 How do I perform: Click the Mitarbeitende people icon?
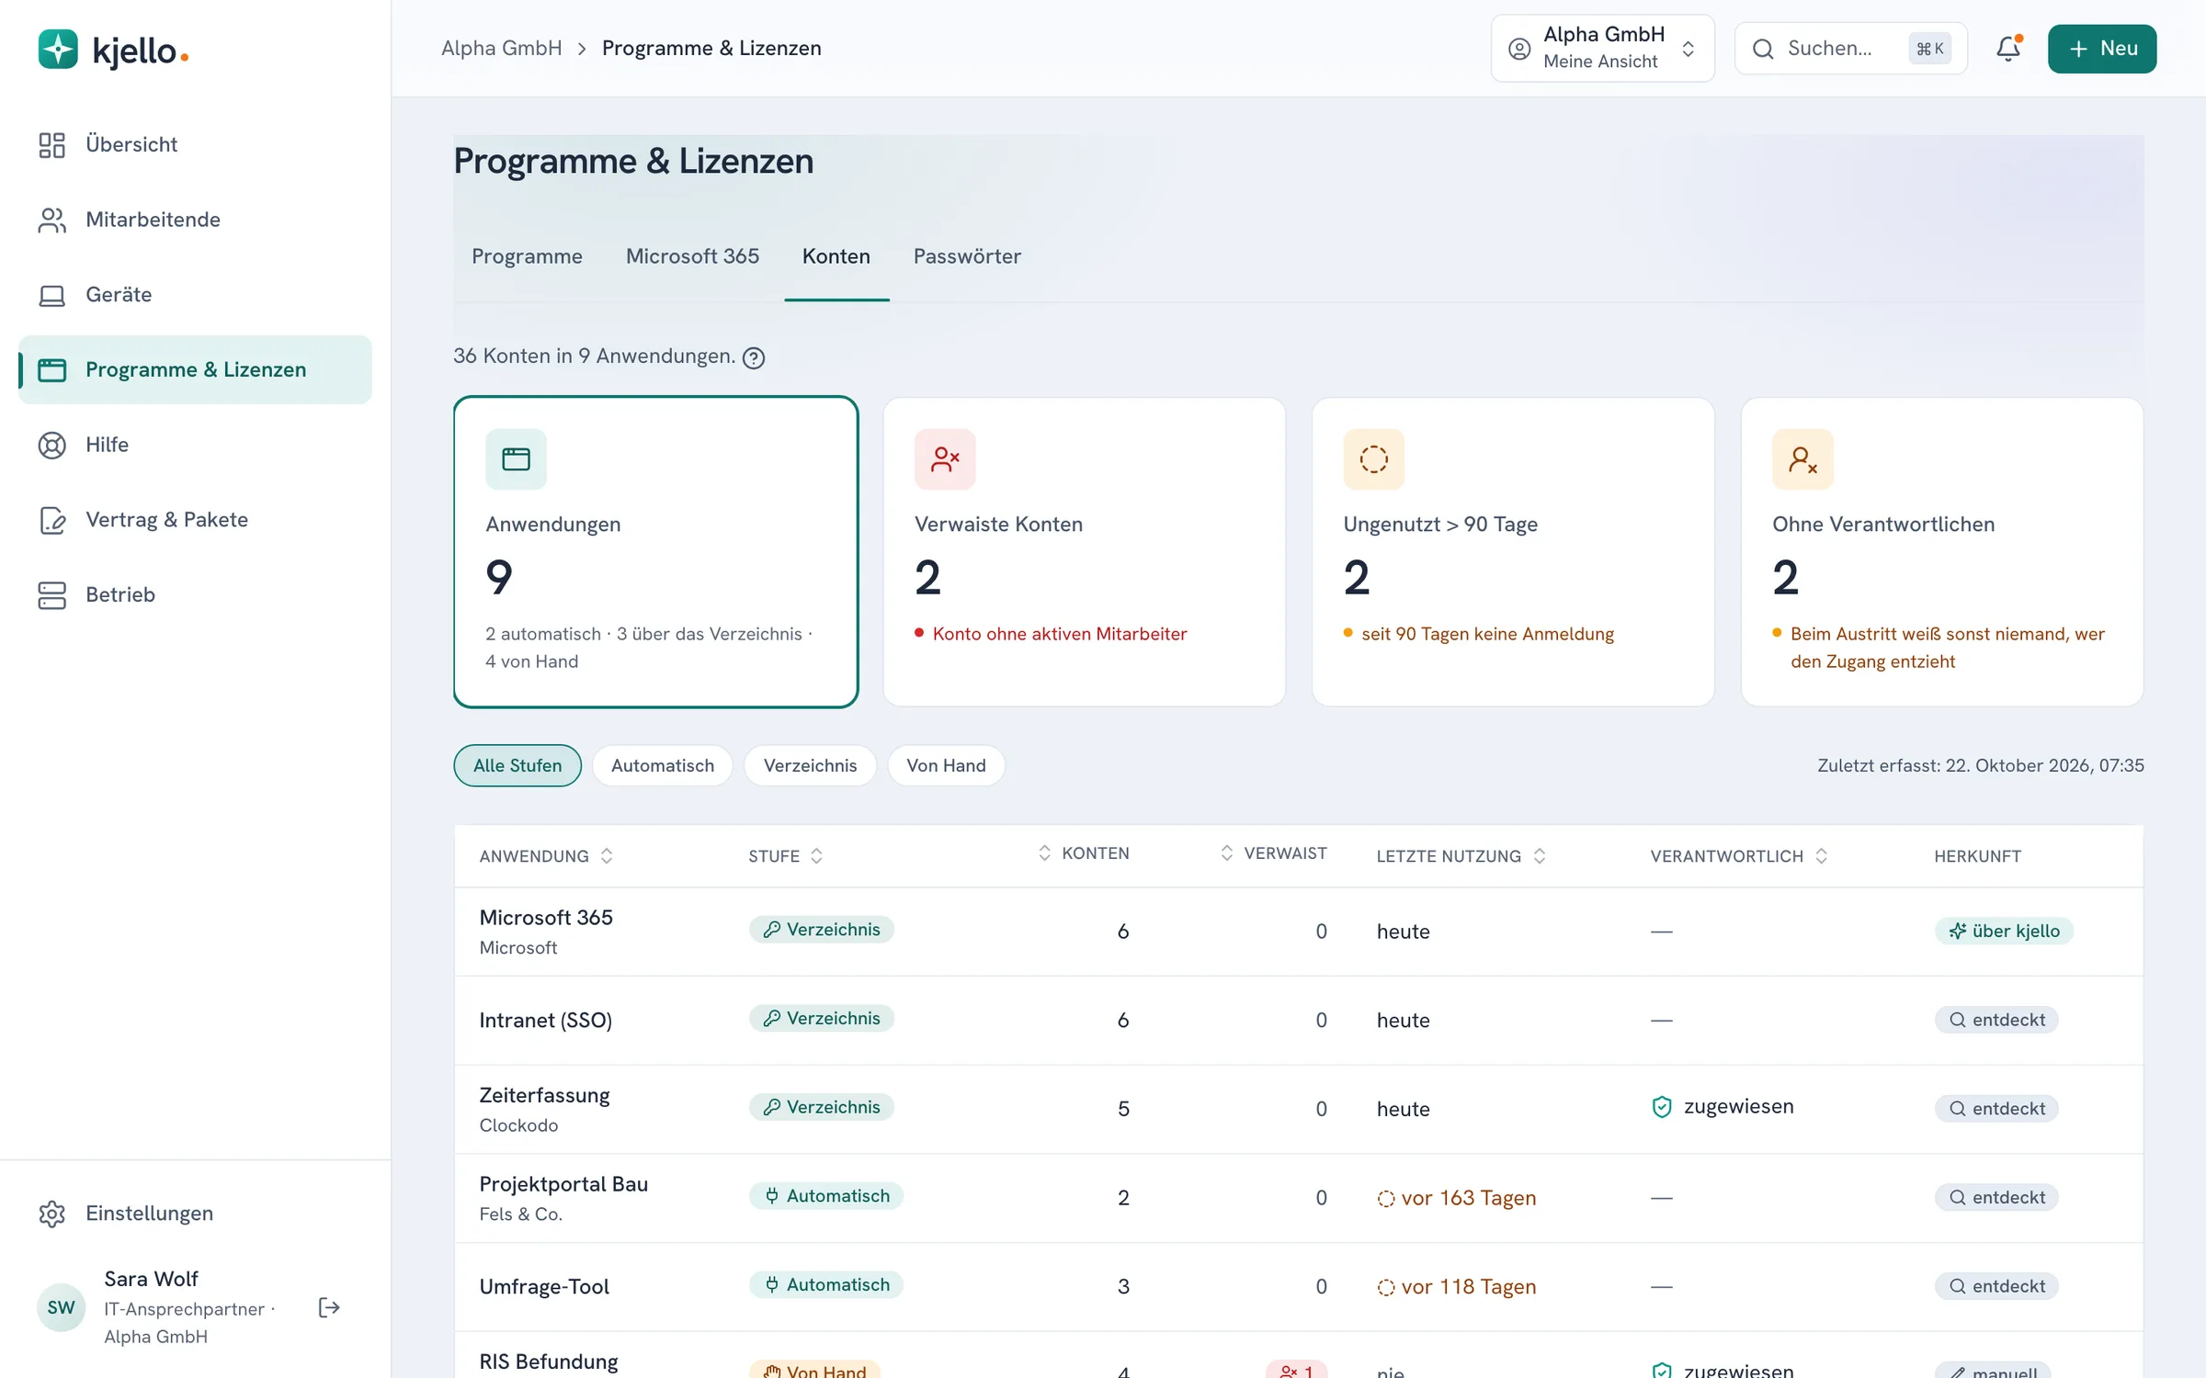[x=51, y=220]
